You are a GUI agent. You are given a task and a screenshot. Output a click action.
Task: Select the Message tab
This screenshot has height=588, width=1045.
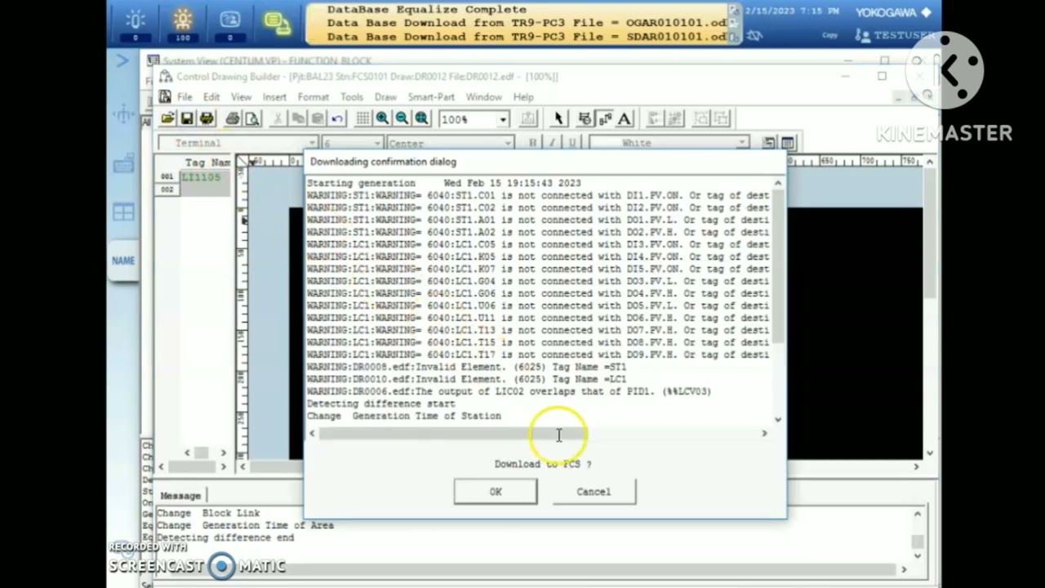tap(180, 496)
